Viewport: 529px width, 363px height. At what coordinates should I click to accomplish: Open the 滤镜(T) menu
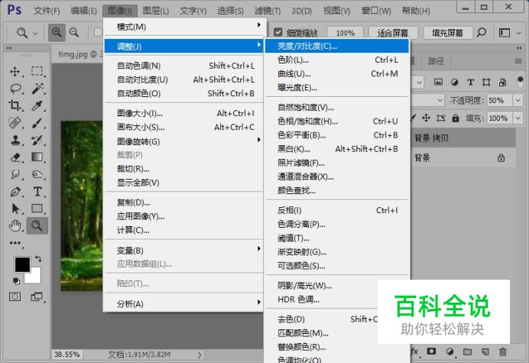click(x=268, y=11)
